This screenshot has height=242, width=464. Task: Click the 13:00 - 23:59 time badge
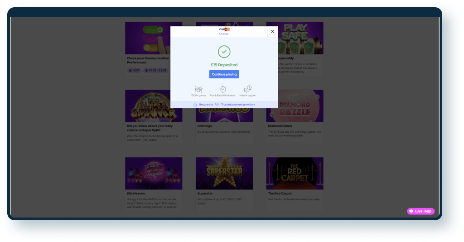pyautogui.click(x=155, y=71)
